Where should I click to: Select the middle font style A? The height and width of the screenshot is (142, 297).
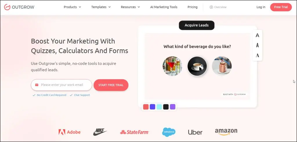257,45
